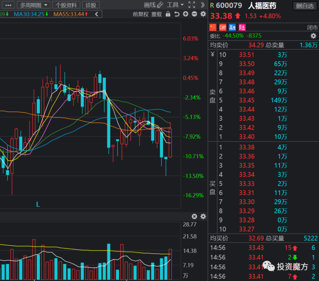319x281 pixels.
Task: Toggle fullscreen chart view
Action: (x=192, y=5)
